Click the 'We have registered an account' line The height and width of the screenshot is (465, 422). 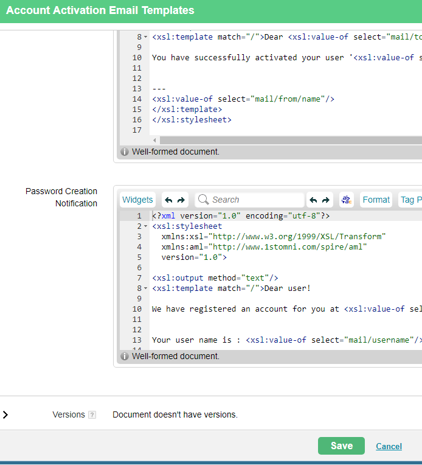pyautogui.click(x=287, y=309)
